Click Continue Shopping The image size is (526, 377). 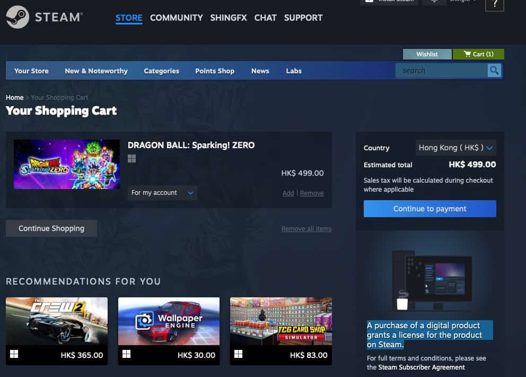click(51, 228)
